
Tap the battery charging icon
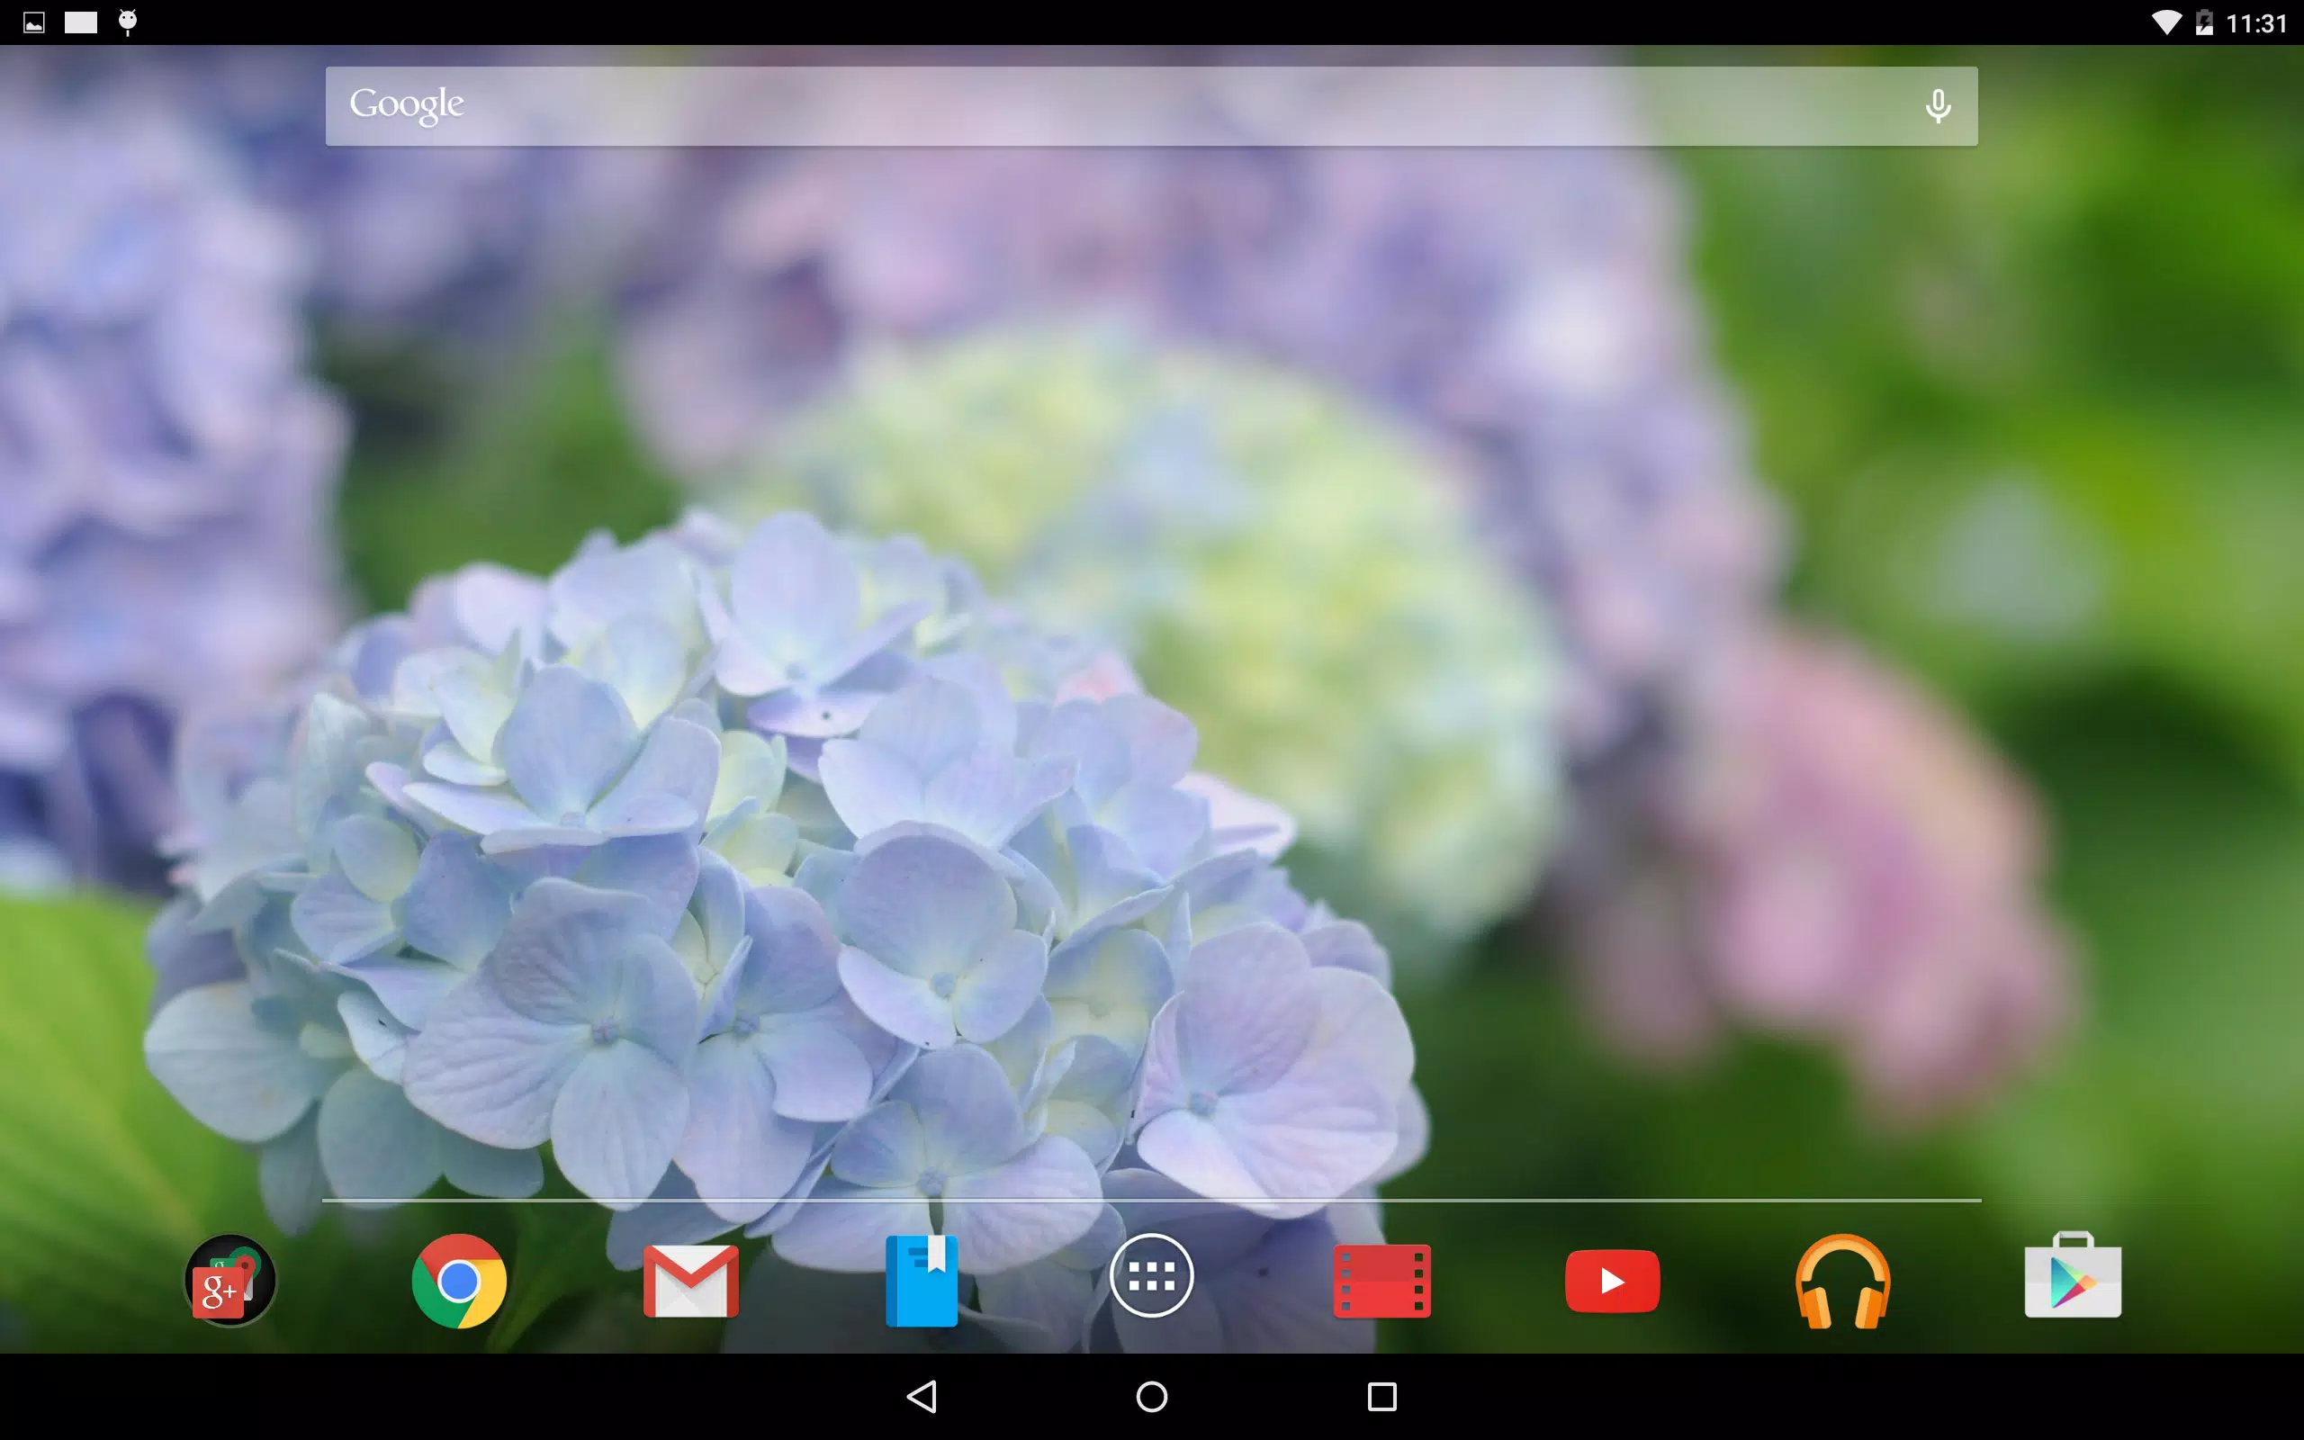(x=2204, y=22)
